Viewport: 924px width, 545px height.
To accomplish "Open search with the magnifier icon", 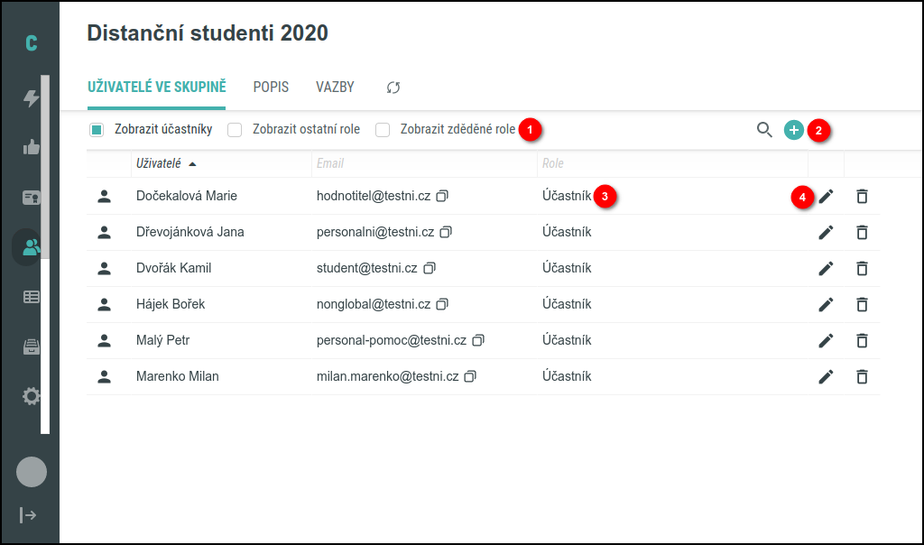I will (x=764, y=130).
